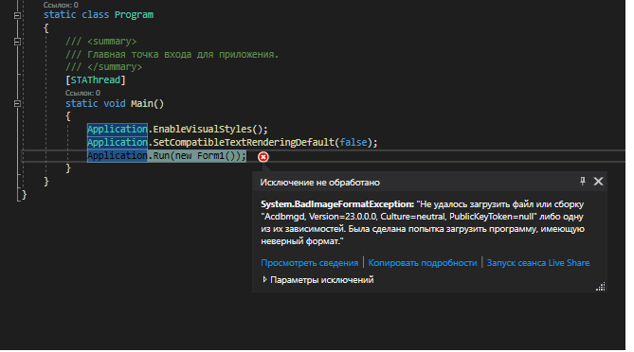Collapse the Main() method block
The width and height of the screenshot is (634, 352).
point(17,104)
